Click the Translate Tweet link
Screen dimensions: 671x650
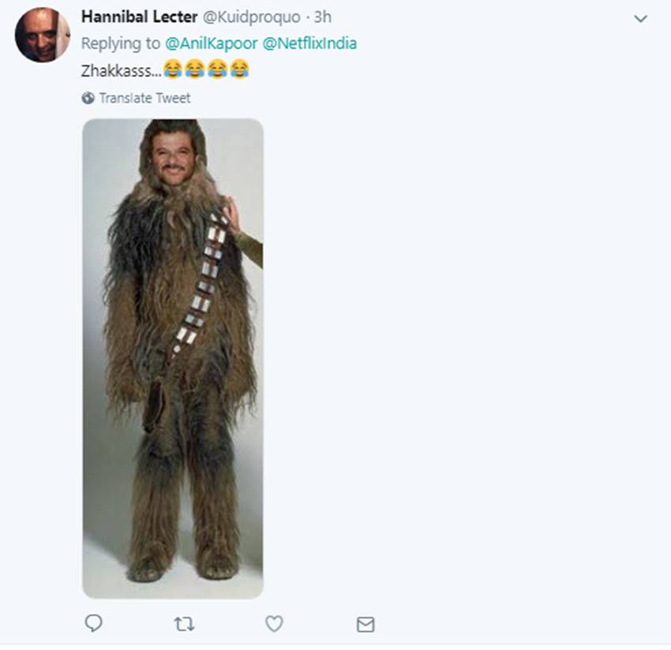144,99
